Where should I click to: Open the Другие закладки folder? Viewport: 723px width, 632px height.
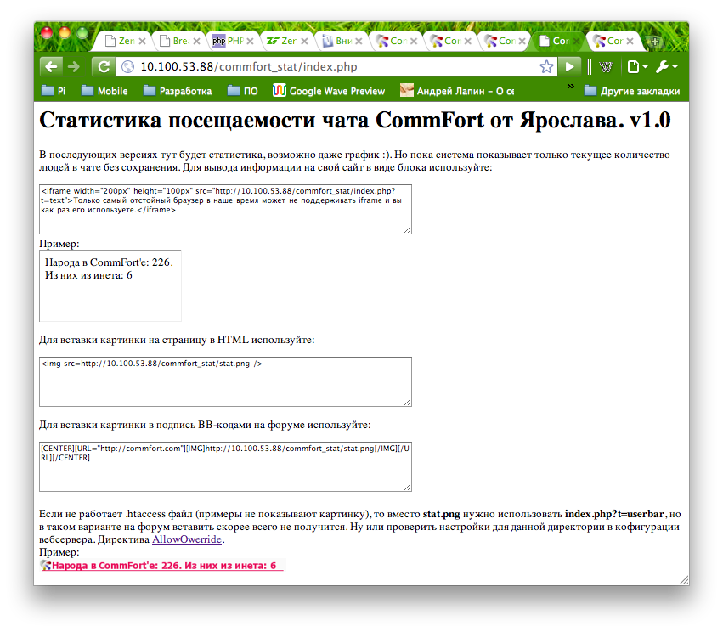click(x=631, y=91)
